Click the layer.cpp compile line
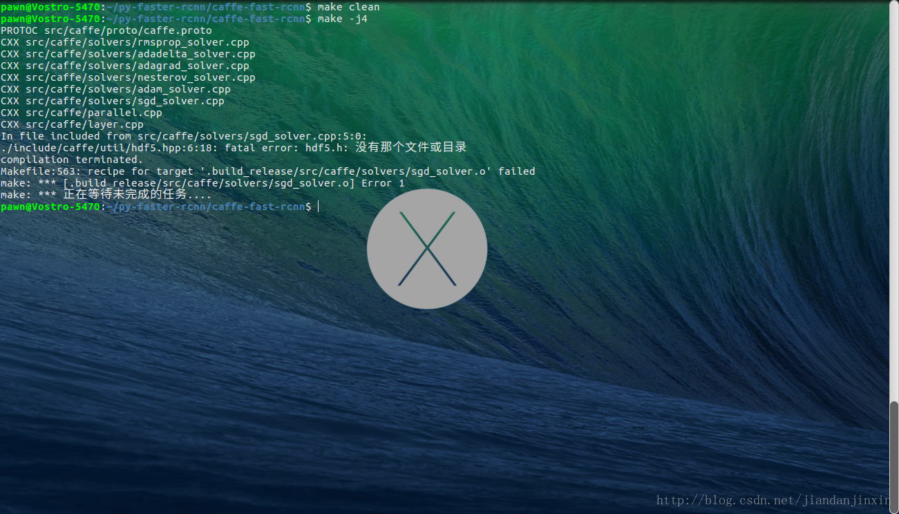Screen dimensions: 899x514 tap(72, 124)
